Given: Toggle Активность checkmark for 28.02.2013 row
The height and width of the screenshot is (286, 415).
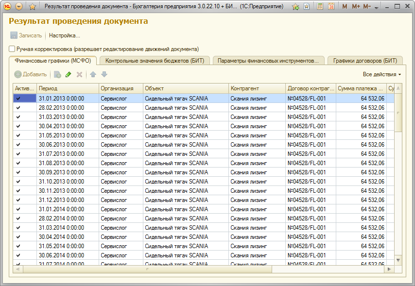Looking at the screenshot, I should (18, 107).
